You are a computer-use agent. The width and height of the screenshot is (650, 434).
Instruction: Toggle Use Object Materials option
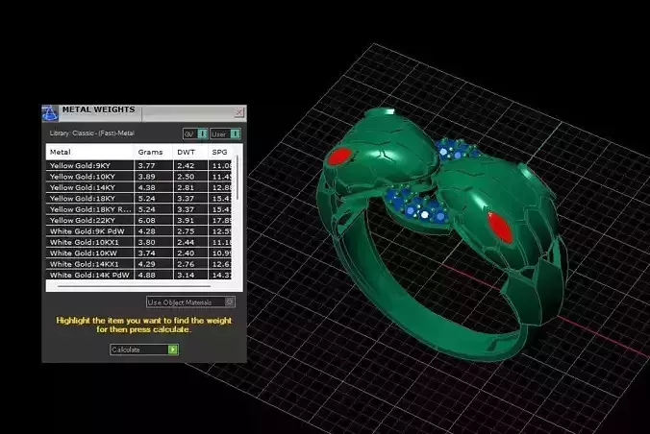tap(190, 302)
